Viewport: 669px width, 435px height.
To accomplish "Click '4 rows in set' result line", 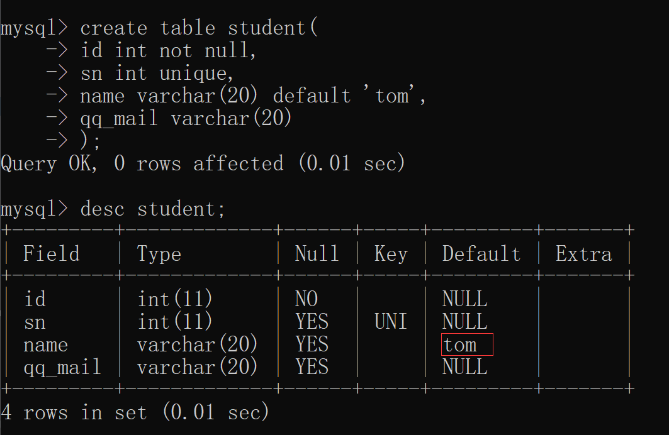I will [74, 412].
